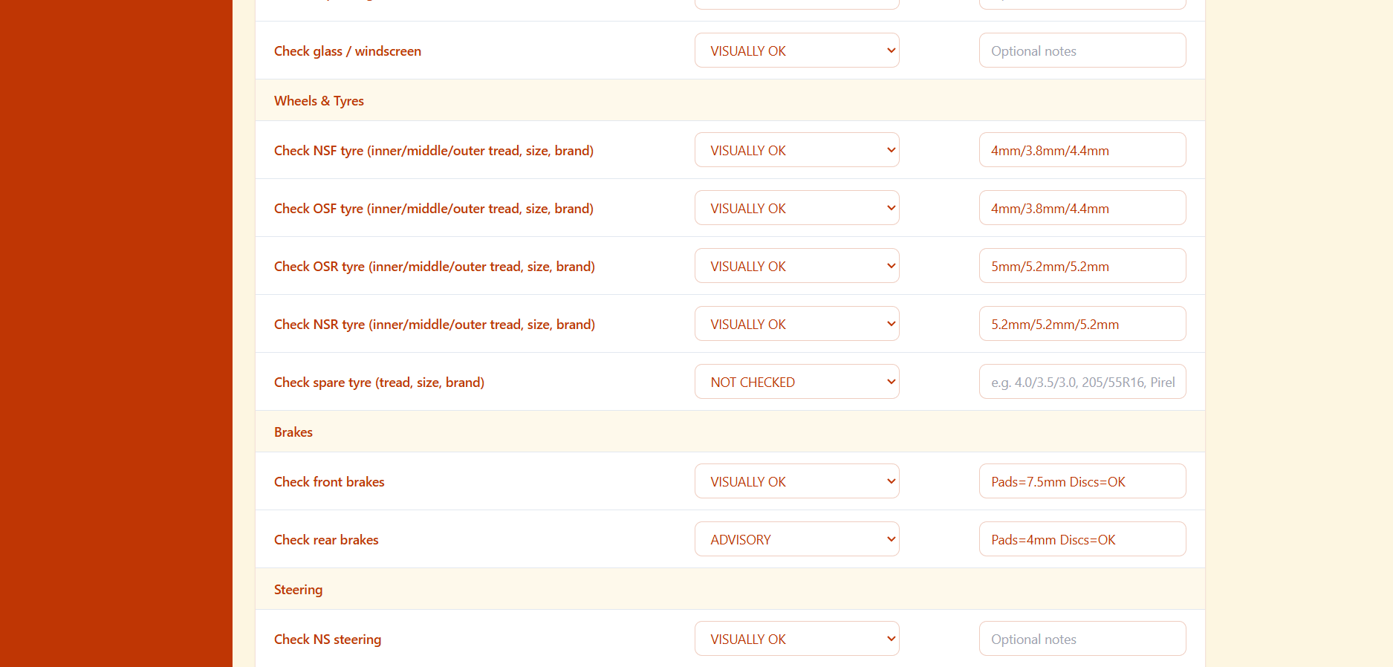Image resolution: width=1393 pixels, height=667 pixels.
Task: Click the OSF tyre tread notes field
Action: pyautogui.click(x=1082, y=208)
